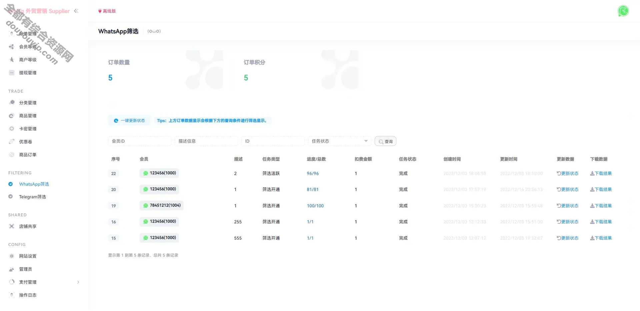Open the green WhatsApp avatar icon
640x311 pixels.
pyautogui.click(x=623, y=11)
